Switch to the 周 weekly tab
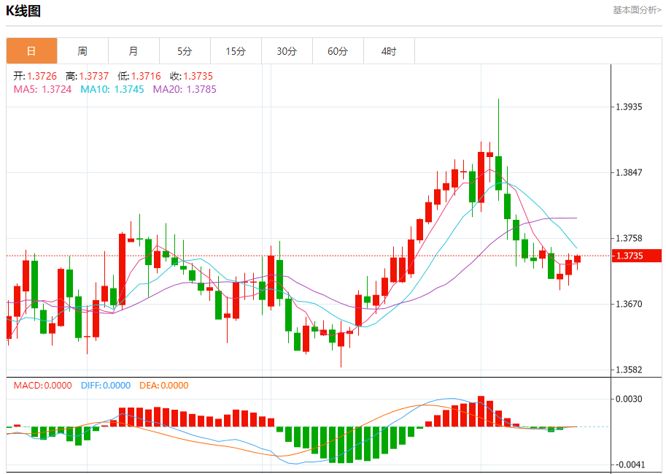 click(x=83, y=51)
